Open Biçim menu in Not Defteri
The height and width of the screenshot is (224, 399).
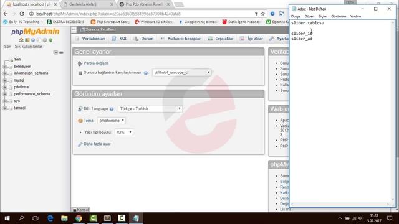pos(323,16)
